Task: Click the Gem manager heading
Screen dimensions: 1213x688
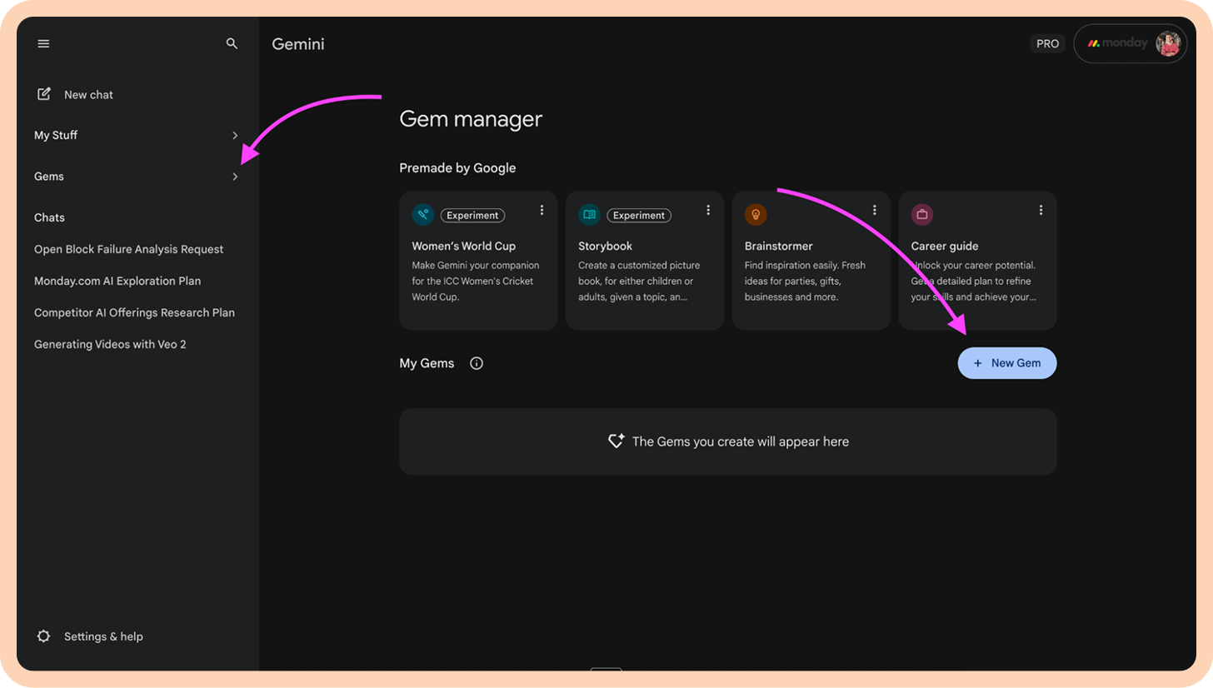Action: (x=471, y=119)
